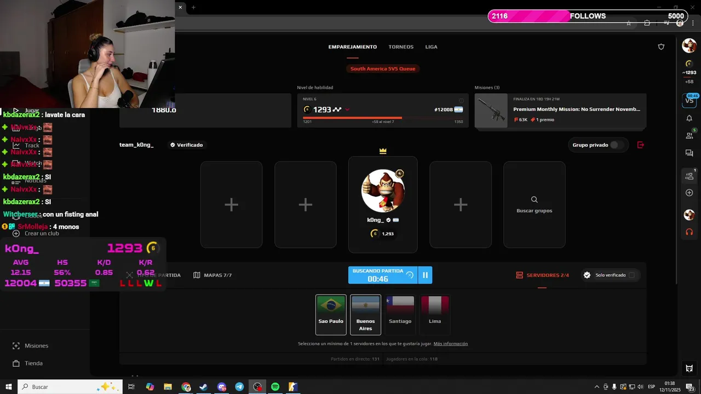Open the SERVIDORES 2/4 selector
This screenshot has width=701, height=394.
[542, 275]
